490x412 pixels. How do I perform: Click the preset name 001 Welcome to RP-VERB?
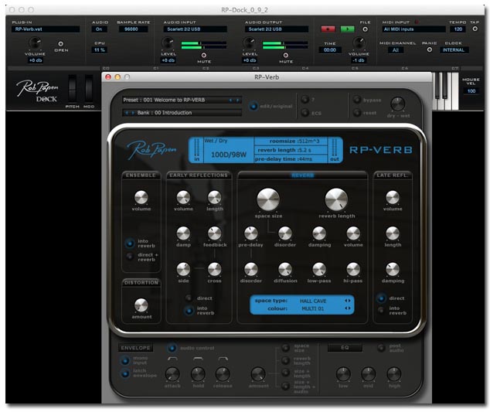point(174,100)
